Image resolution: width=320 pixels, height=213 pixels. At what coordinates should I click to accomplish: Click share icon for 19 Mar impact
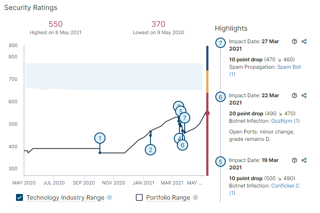click(304, 160)
